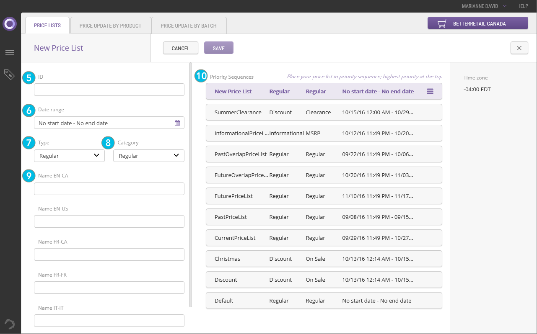Click the refresh icon at the sidebar bottom
The image size is (537, 334).
(x=9, y=324)
